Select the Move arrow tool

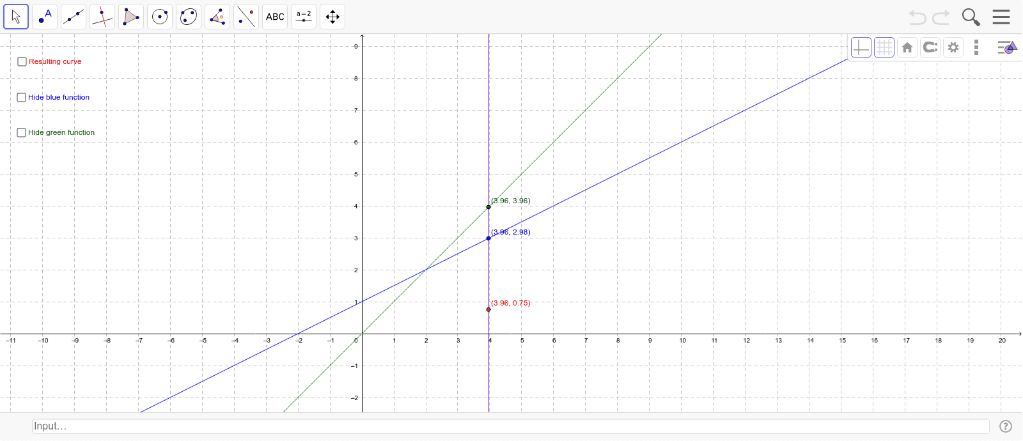click(x=16, y=17)
